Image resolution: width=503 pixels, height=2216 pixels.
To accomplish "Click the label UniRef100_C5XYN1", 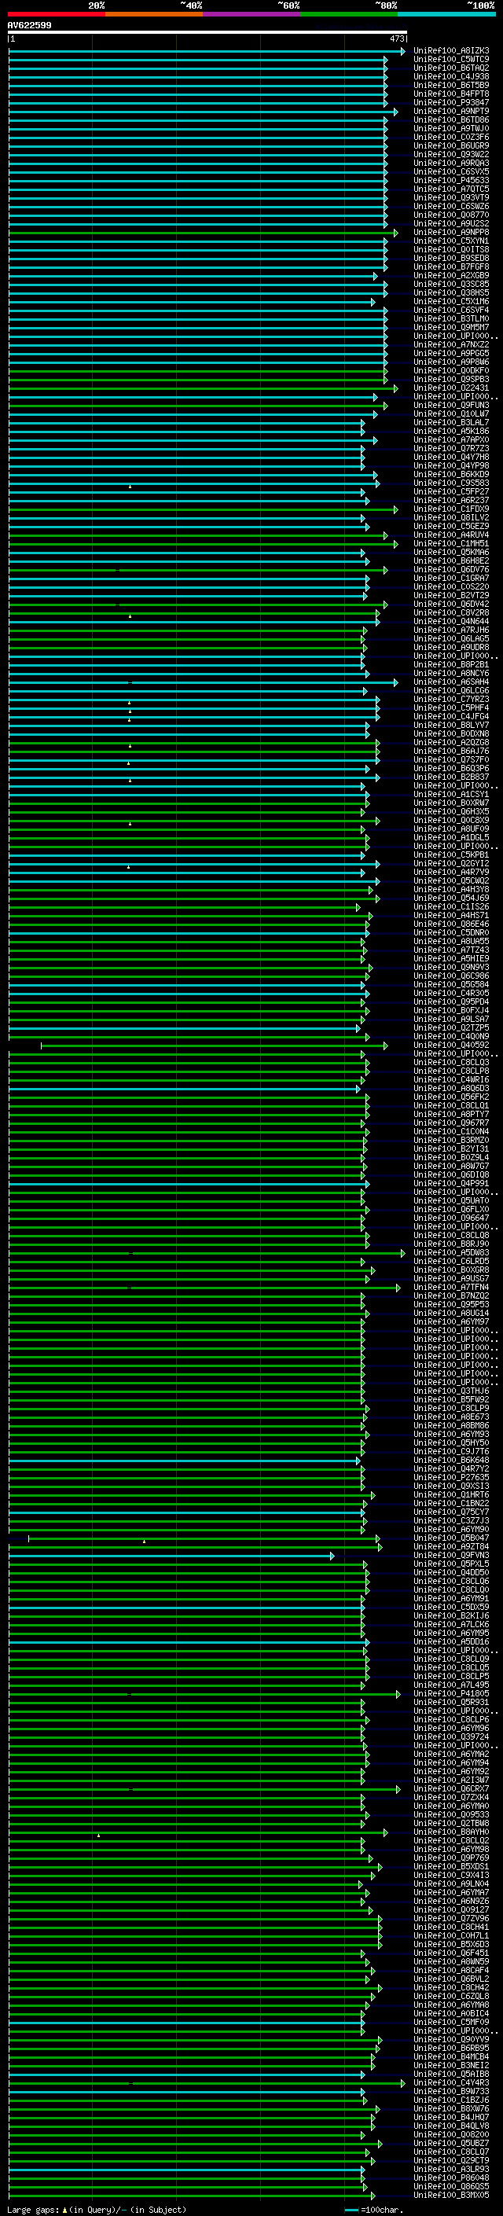I will point(451,241).
